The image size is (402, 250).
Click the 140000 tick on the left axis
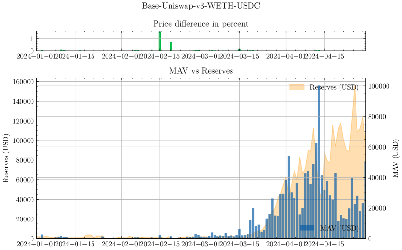click(23, 102)
